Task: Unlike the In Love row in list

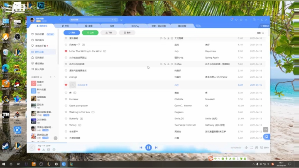Action: 66,85
